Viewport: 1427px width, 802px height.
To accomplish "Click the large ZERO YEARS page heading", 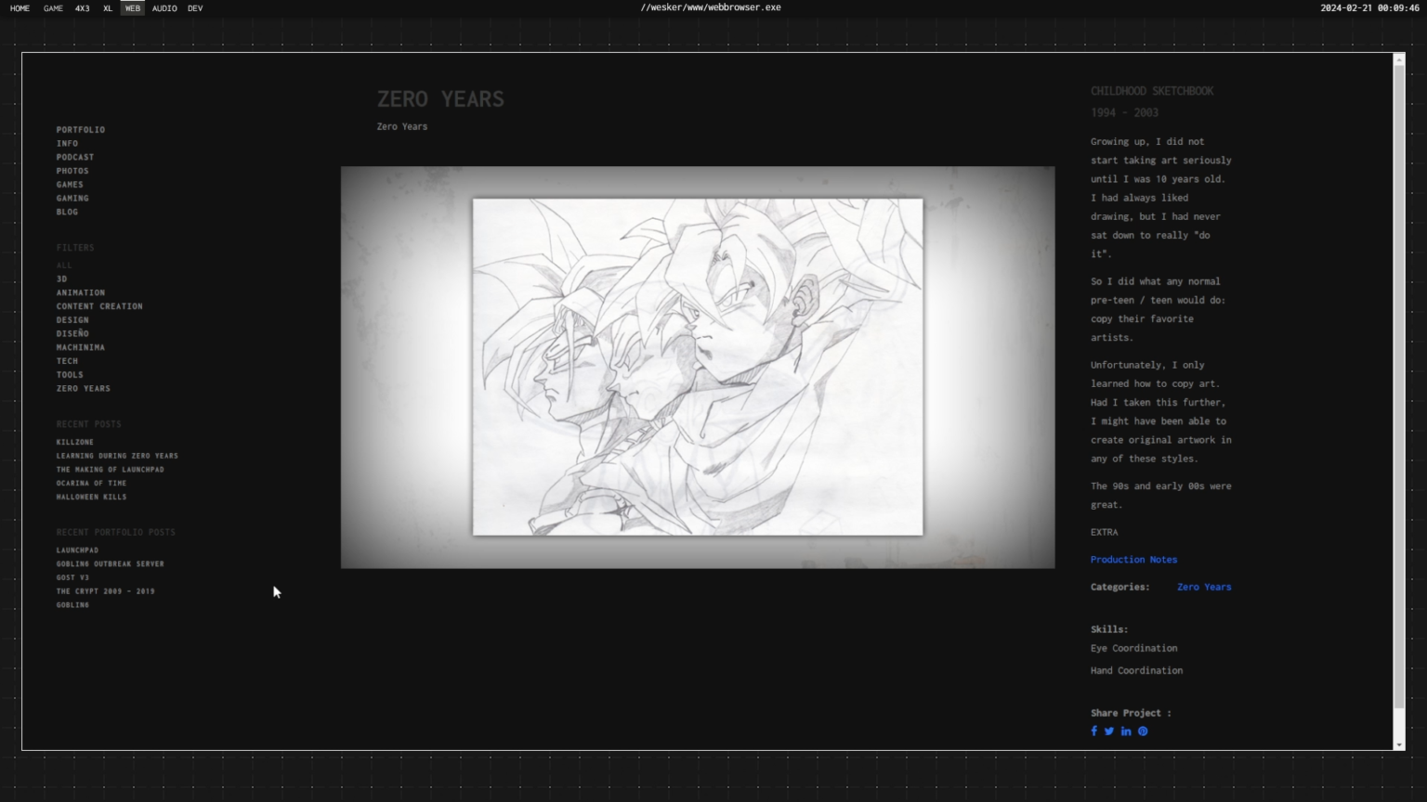I will [440, 99].
